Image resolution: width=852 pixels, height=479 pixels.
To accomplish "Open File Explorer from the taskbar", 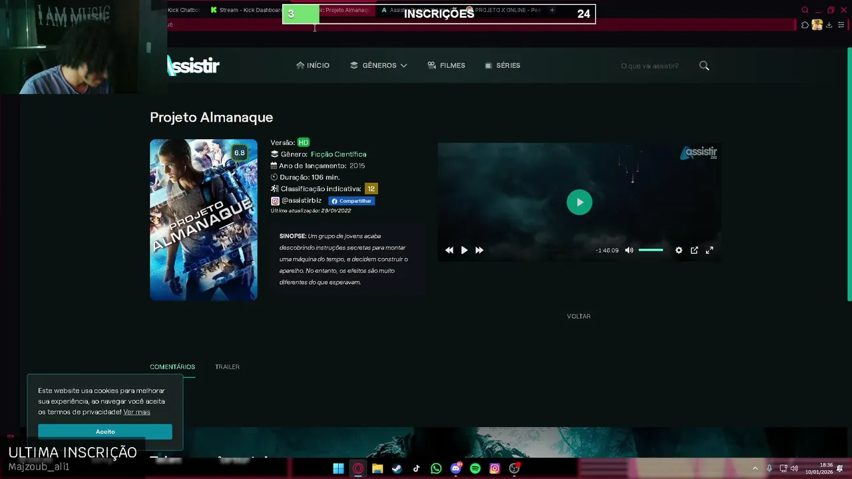I will click(x=377, y=468).
